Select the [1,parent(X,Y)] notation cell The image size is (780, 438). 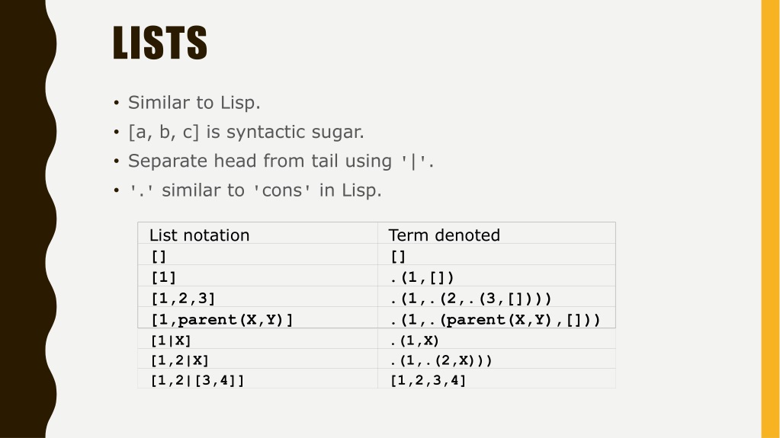coord(258,318)
